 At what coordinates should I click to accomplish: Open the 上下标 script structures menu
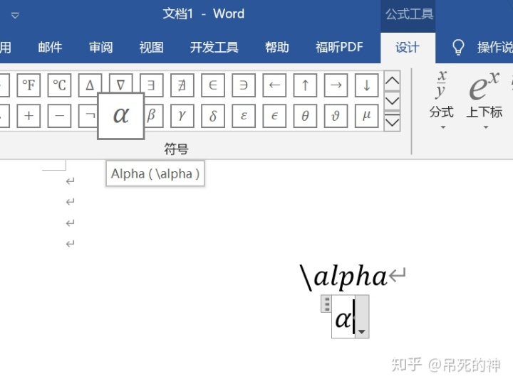coord(484,100)
